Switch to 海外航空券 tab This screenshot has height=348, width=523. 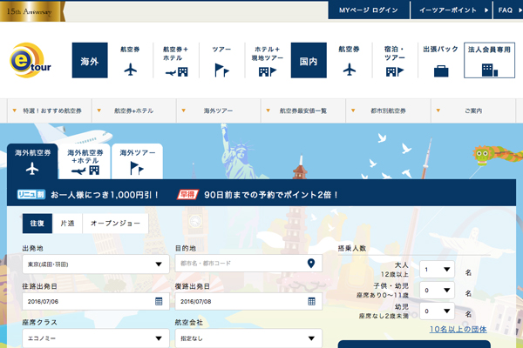(32, 162)
